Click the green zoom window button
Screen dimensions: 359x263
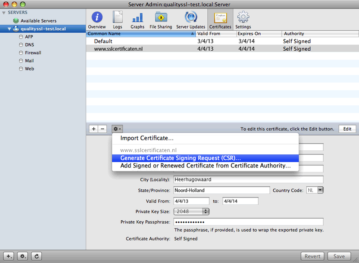click(22, 4)
